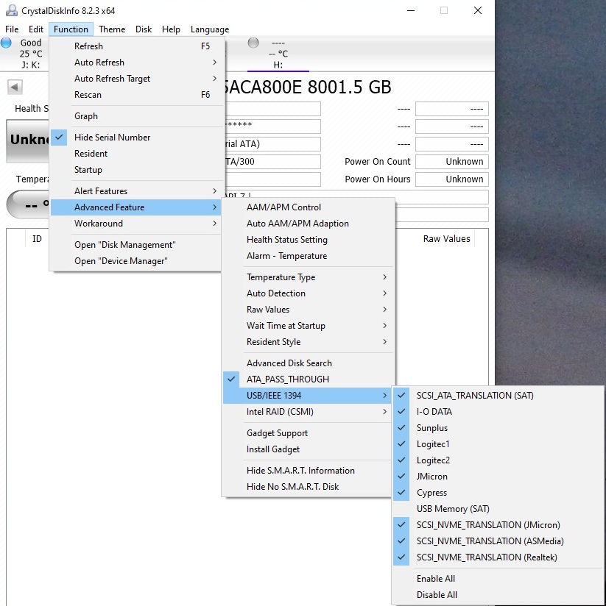Open Alarm - Temperature setting
The image size is (606, 606).
click(309, 256)
